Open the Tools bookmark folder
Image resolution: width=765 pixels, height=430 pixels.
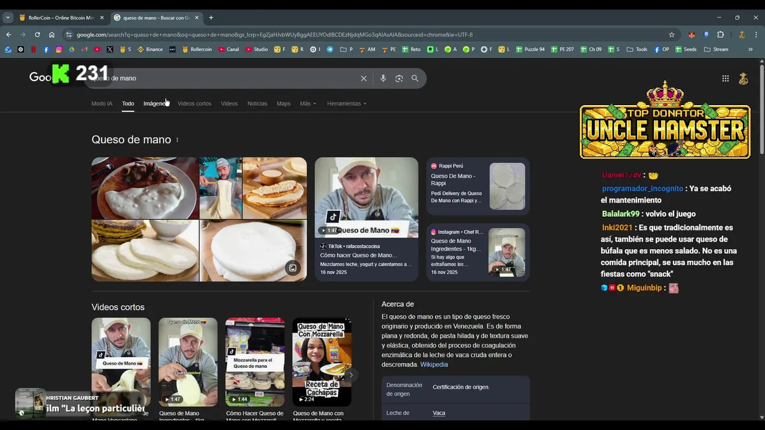pos(637,50)
